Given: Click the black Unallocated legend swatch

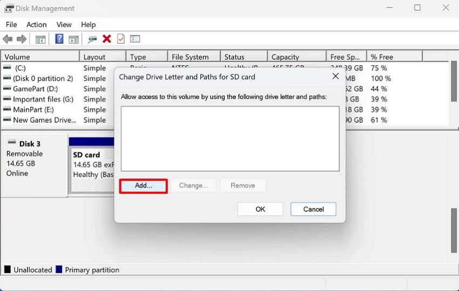Looking at the screenshot, I should point(8,269).
